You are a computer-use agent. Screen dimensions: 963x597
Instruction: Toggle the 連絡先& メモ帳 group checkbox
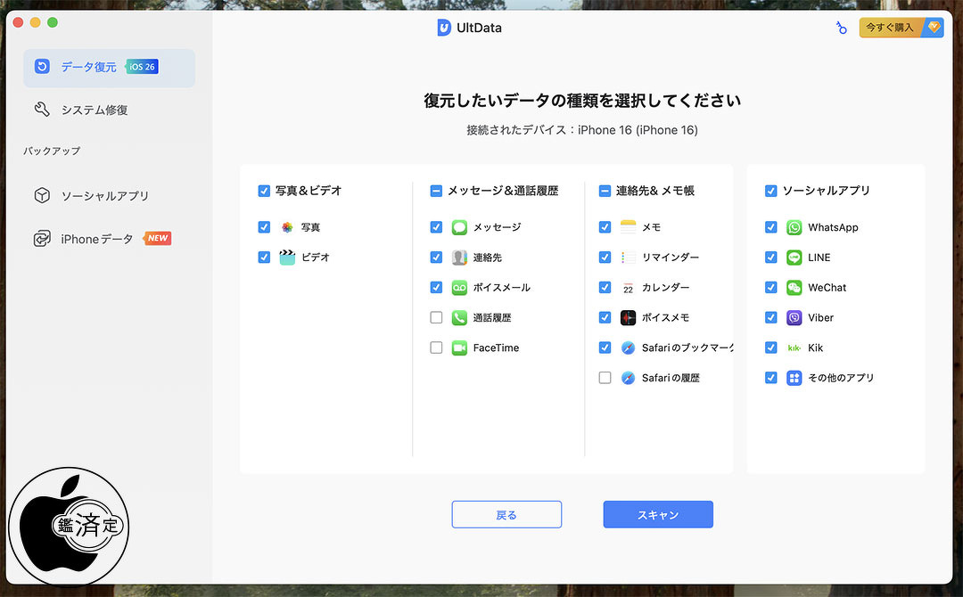click(605, 191)
